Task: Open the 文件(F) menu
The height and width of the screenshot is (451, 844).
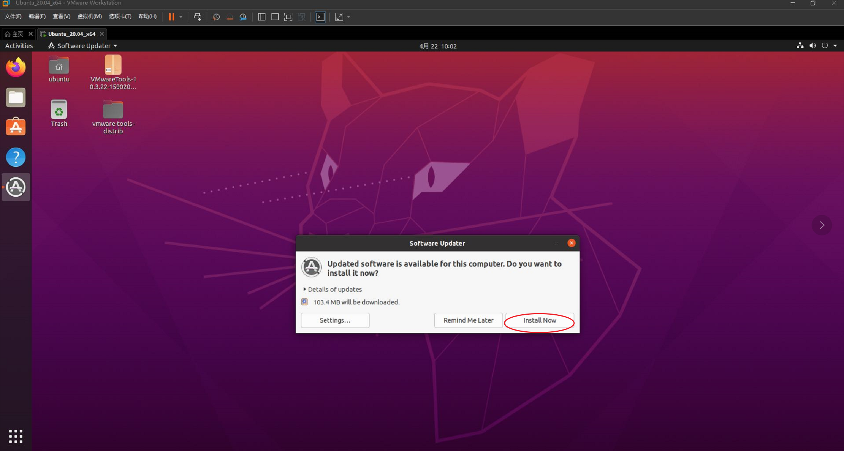Action: coord(13,16)
